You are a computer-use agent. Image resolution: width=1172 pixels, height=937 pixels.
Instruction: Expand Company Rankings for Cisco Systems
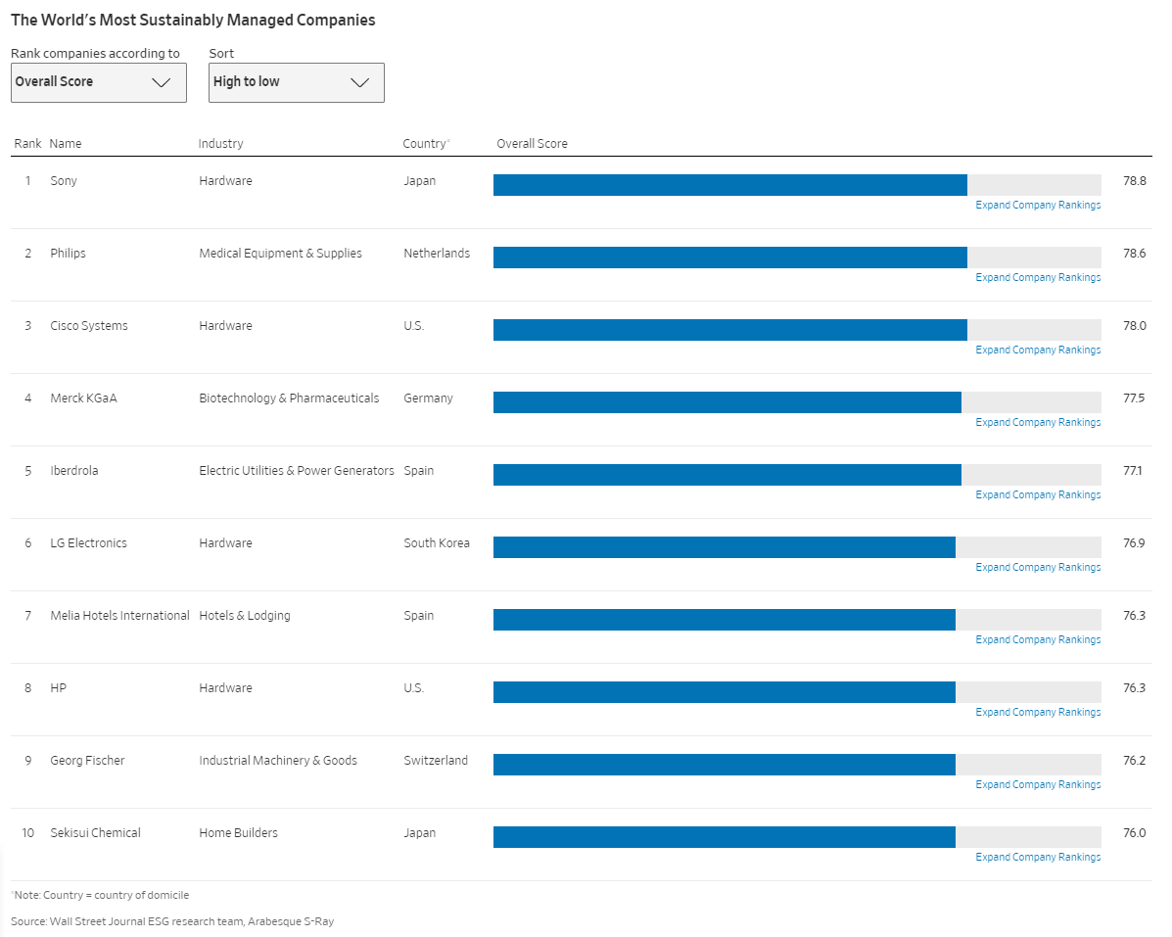click(x=1038, y=350)
